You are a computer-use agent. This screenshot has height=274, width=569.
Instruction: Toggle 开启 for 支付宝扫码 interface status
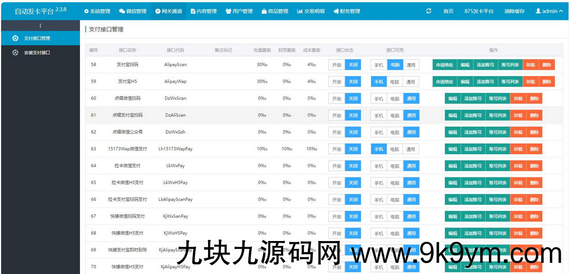tap(336, 65)
